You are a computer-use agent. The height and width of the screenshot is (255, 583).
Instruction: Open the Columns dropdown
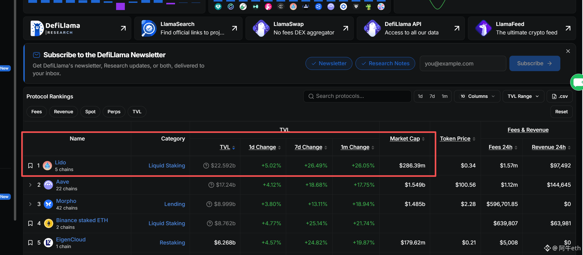pos(477,96)
